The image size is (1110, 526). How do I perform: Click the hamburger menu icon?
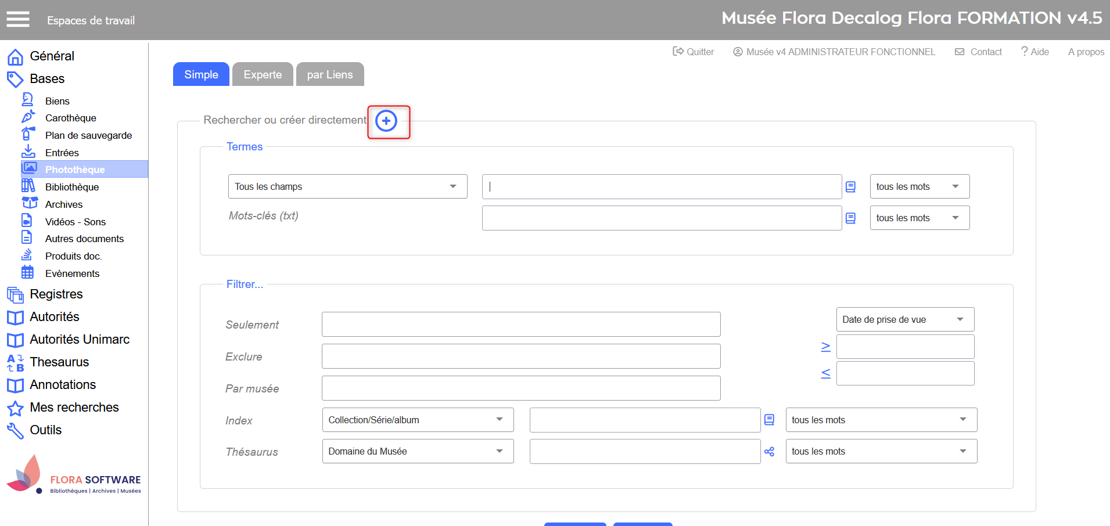pyautogui.click(x=17, y=20)
